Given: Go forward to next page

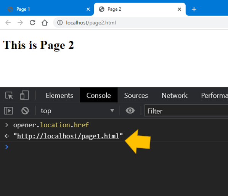Looking at the screenshot, I should [x=20, y=22].
